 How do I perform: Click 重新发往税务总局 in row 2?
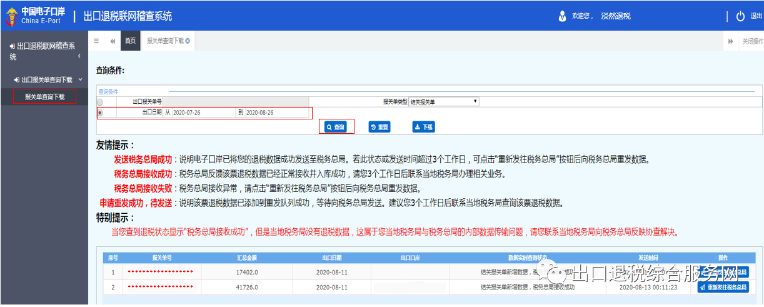pyautogui.click(x=723, y=288)
